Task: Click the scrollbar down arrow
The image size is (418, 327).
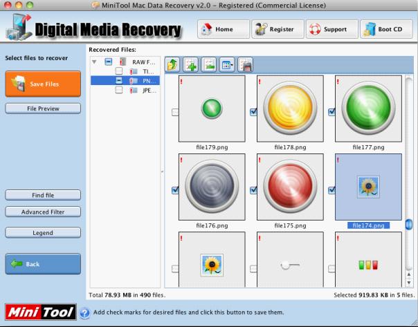Action: (x=409, y=282)
